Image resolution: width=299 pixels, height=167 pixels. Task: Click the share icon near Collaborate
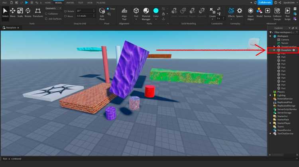pos(280,3)
